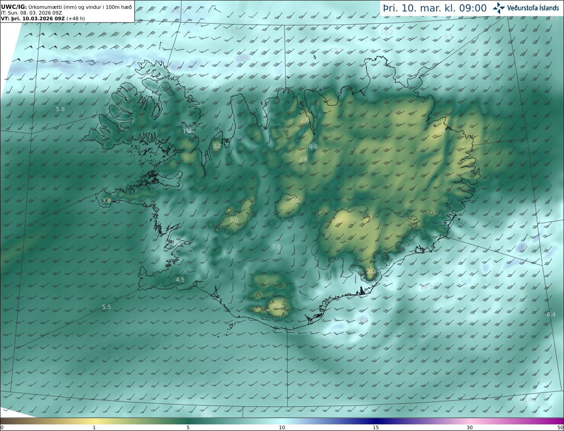Click the colorbar tick labeled 15
This screenshot has width=564, height=431.
click(x=376, y=427)
